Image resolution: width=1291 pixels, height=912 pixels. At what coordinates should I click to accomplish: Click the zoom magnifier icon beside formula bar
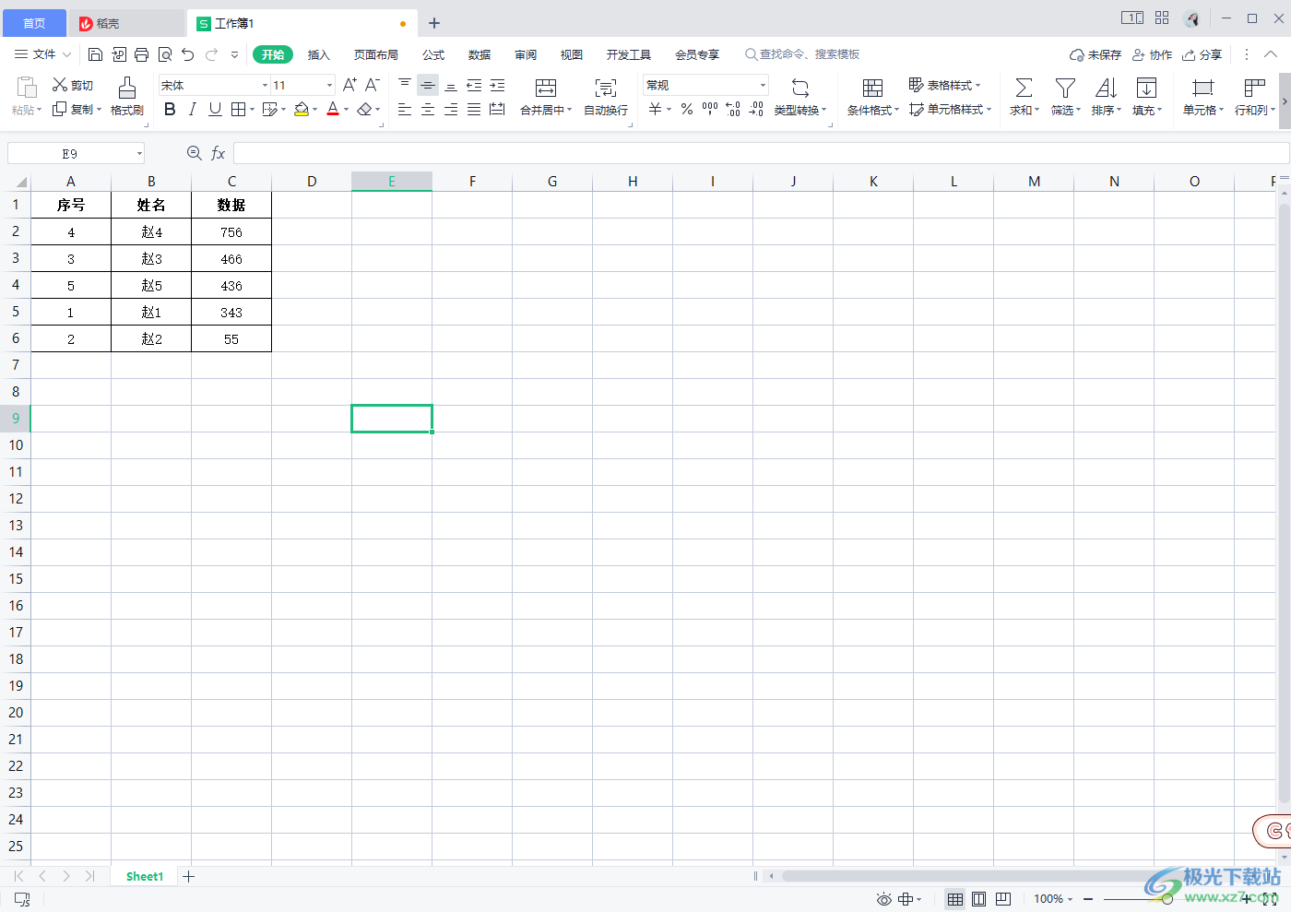coord(195,153)
